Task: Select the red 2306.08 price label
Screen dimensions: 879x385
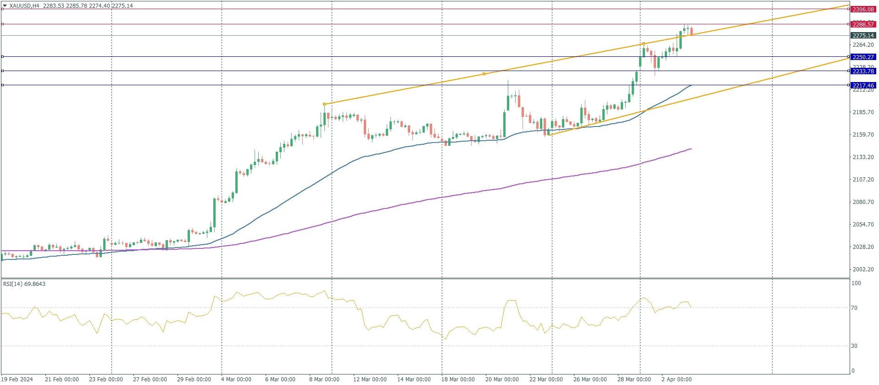Action: coord(863,9)
